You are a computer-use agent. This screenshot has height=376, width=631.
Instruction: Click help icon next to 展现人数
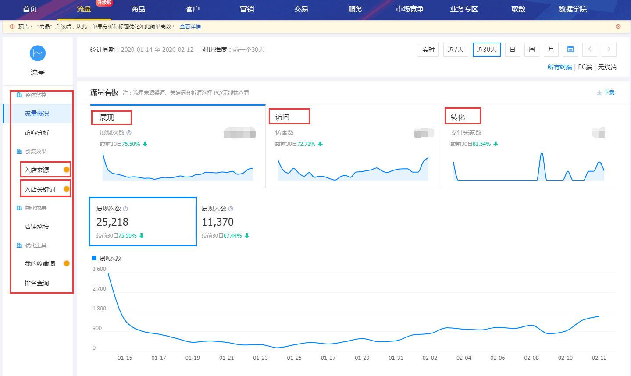pos(231,209)
